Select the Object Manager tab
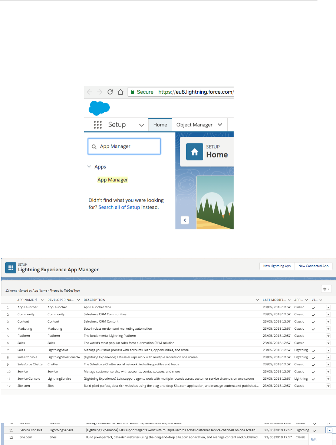 point(194,125)
